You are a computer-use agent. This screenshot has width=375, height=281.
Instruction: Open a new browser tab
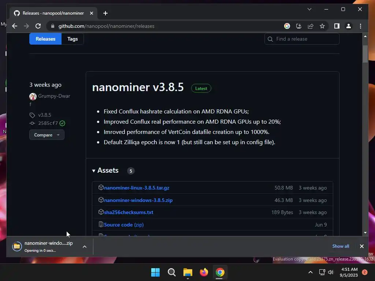[105, 13]
